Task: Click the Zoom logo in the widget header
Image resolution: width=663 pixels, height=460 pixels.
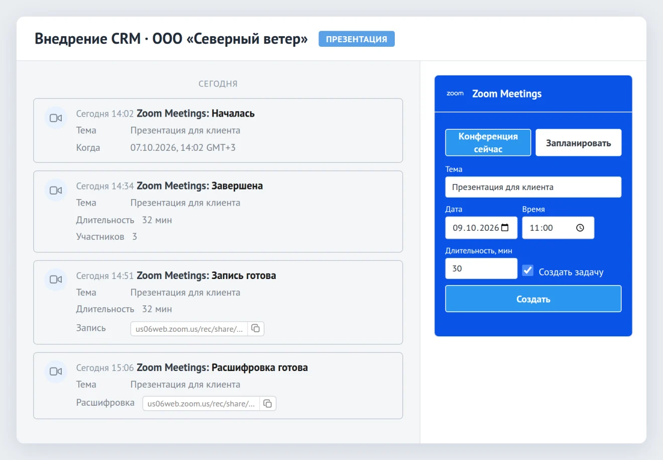Action: click(455, 94)
